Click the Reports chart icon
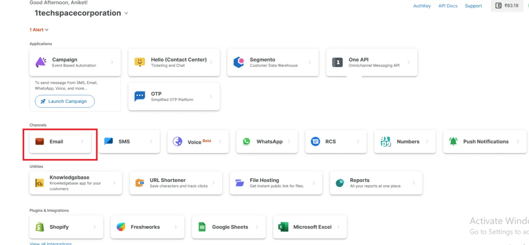The height and width of the screenshot is (245, 529). (x=340, y=183)
